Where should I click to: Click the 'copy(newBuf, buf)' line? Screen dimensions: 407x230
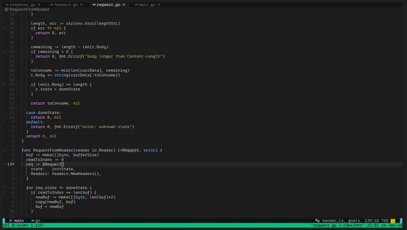click(x=55, y=202)
